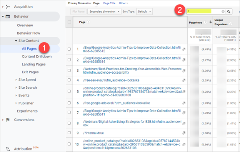Open row 8 external link icon

pos(184,123)
